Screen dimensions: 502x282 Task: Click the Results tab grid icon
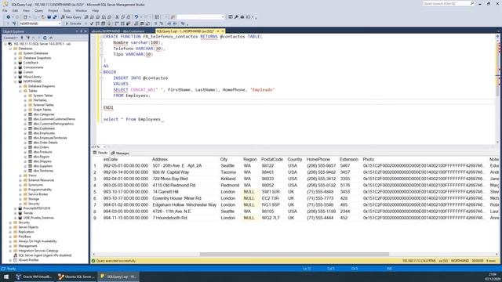(95, 153)
